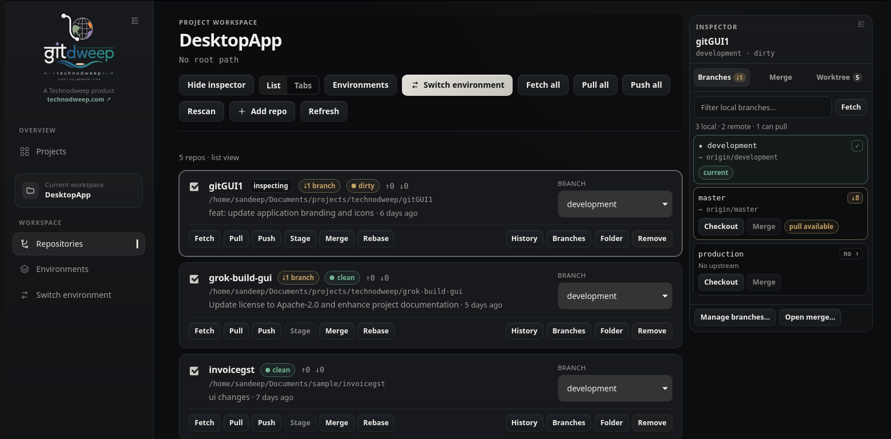
Task: Click the ↓8 badge on master branch
Action: (855, 198)
